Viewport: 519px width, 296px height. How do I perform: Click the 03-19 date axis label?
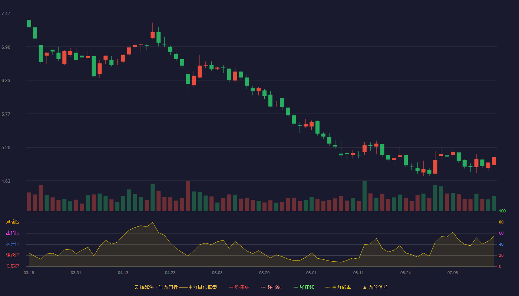(x=29, y=273)
